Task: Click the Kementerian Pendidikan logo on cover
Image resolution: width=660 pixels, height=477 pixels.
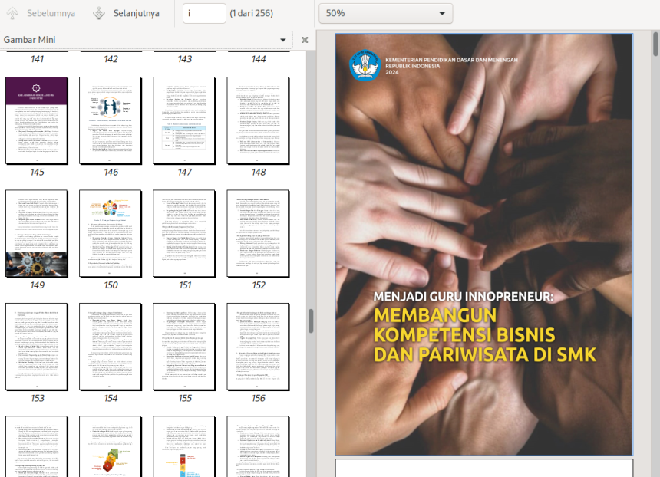Action: [x=365, y=66]
